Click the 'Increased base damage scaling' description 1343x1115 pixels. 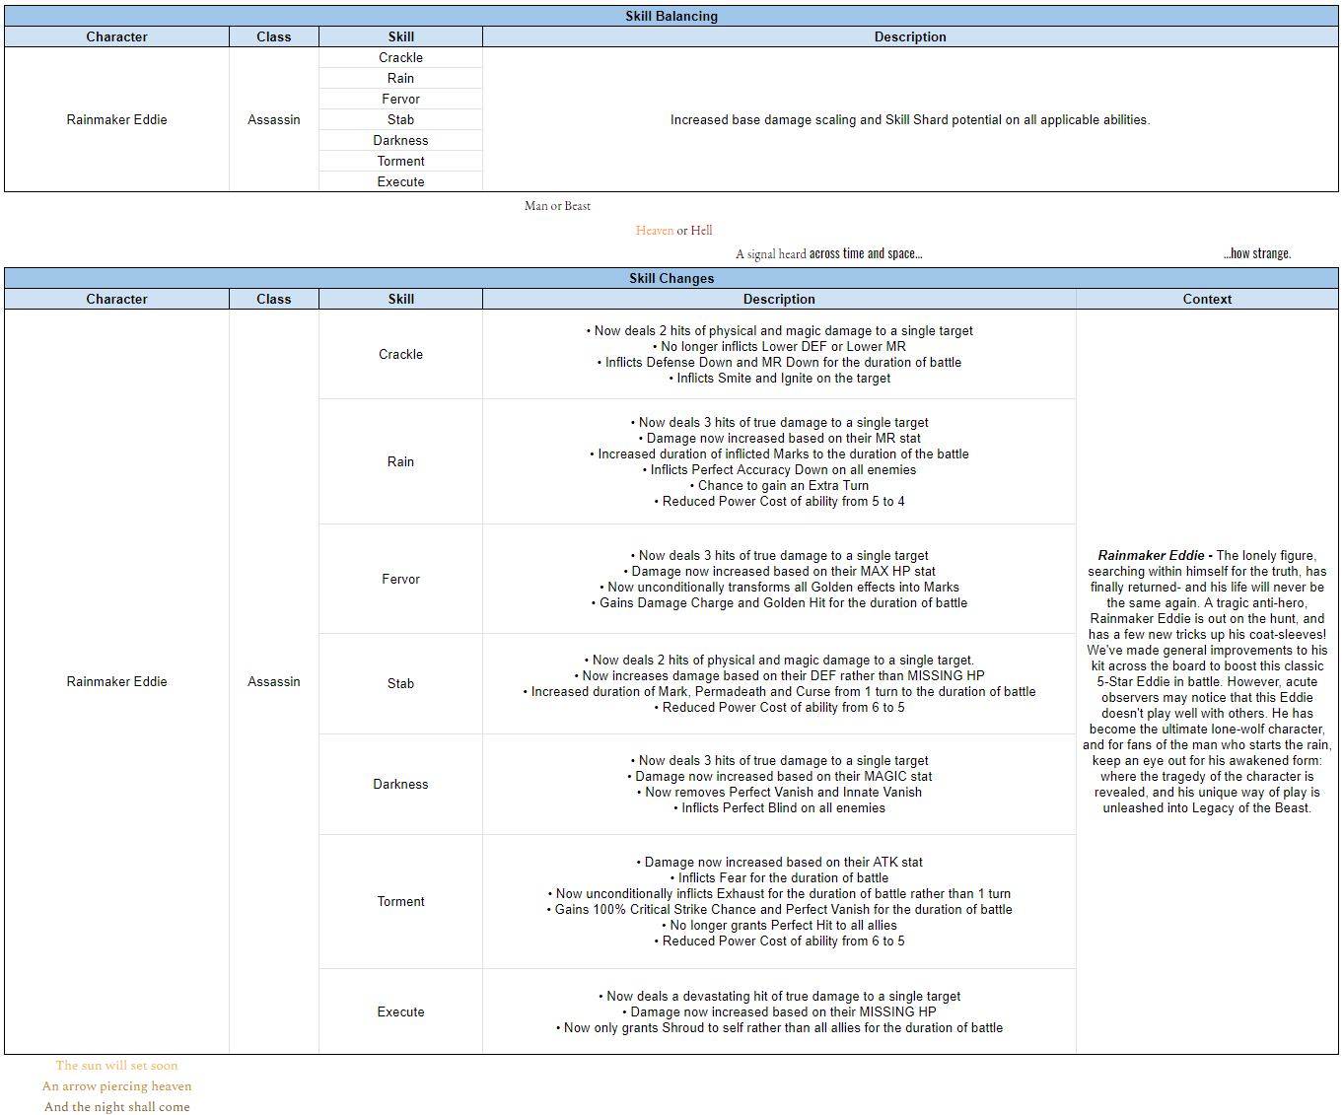(x=910, y=119)
